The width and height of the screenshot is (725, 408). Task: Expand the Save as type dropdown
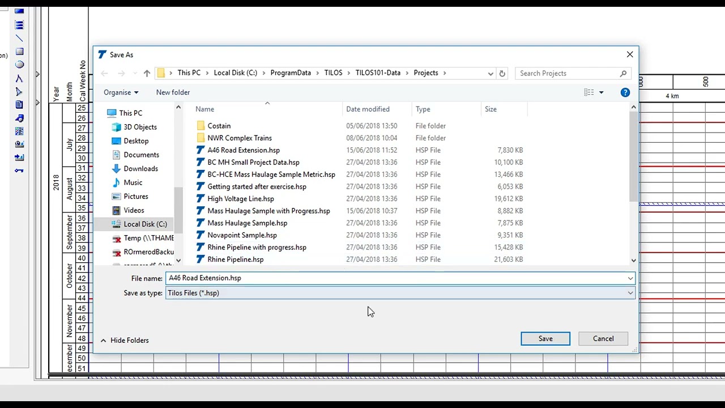630,293
